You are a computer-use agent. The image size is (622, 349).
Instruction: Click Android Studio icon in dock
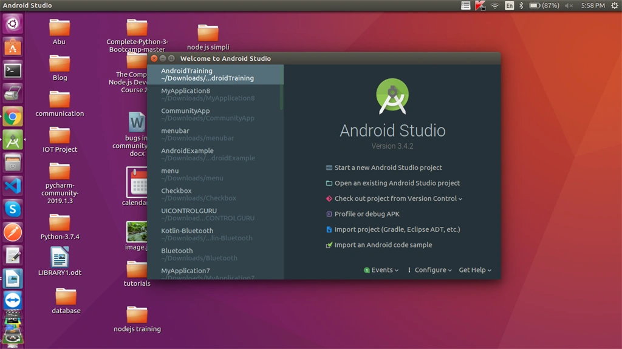[x=13, y=140]
